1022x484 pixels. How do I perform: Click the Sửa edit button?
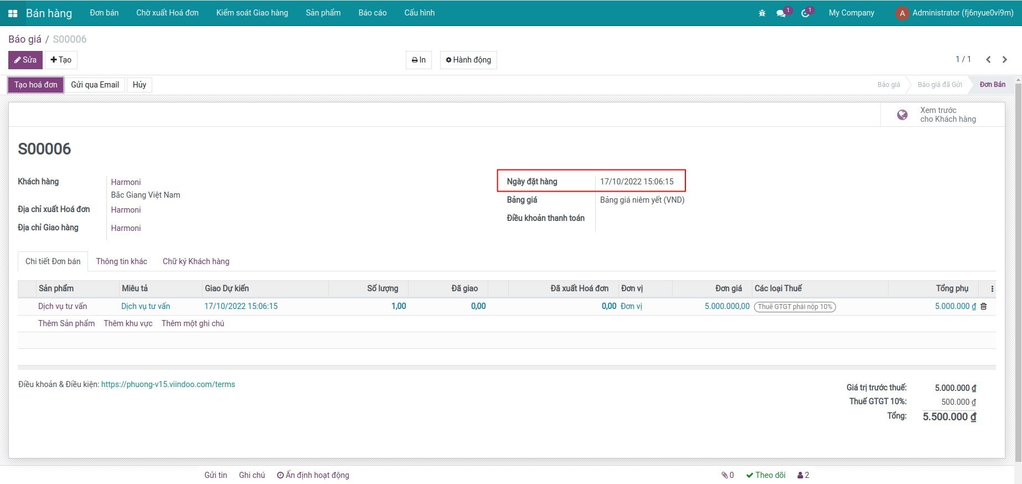coord(25,60)
